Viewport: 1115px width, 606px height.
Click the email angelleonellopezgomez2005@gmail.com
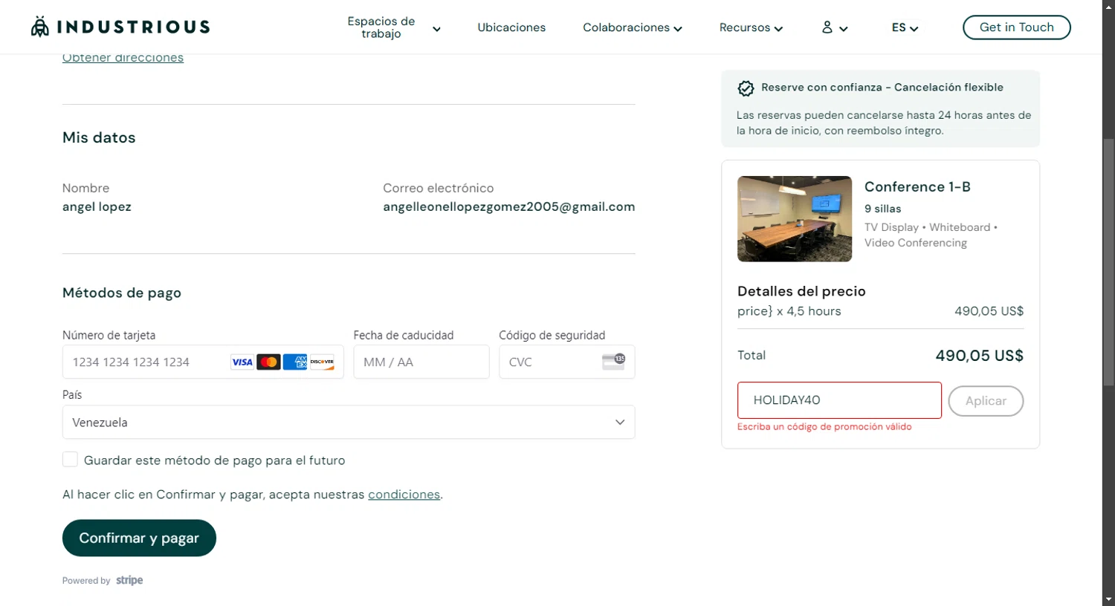(508, 207)
